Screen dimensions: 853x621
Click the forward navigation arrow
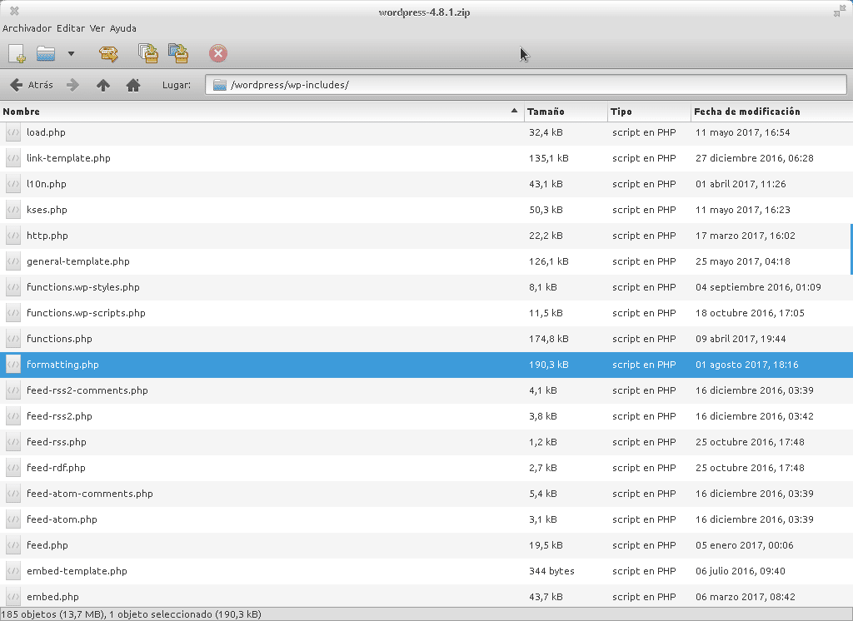point(73,85)
